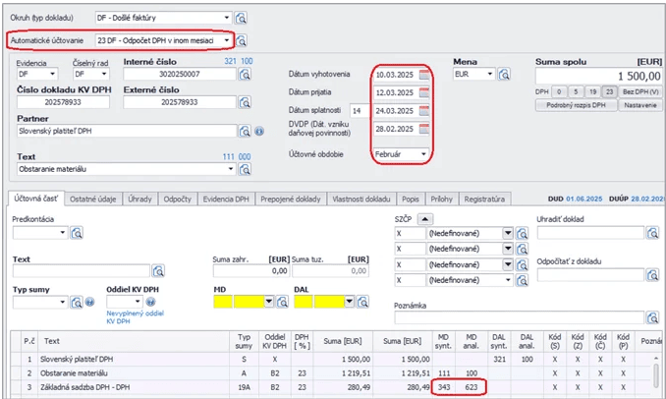Toggle the Bez DPH (V) option
The width and height of the screenshot is (666, 399).
click(638, 90)
